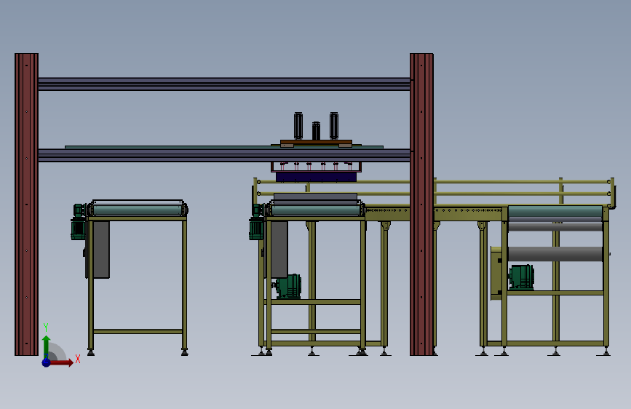Select the dark blue suction gripper plate
631x409 pixels.
tap(317, 177)
